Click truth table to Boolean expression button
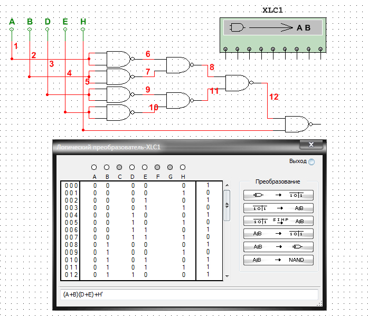This screenshot has width=368, height=316. click(x=278, y=208)
